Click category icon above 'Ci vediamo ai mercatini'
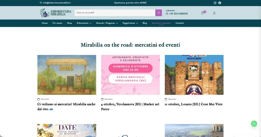 [39, 99]
